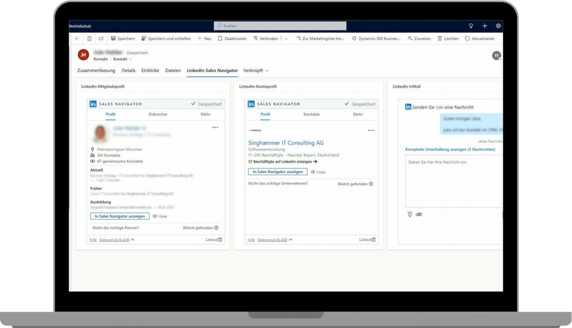Open Hilfe link in the account widget footer

coord(251,240)
